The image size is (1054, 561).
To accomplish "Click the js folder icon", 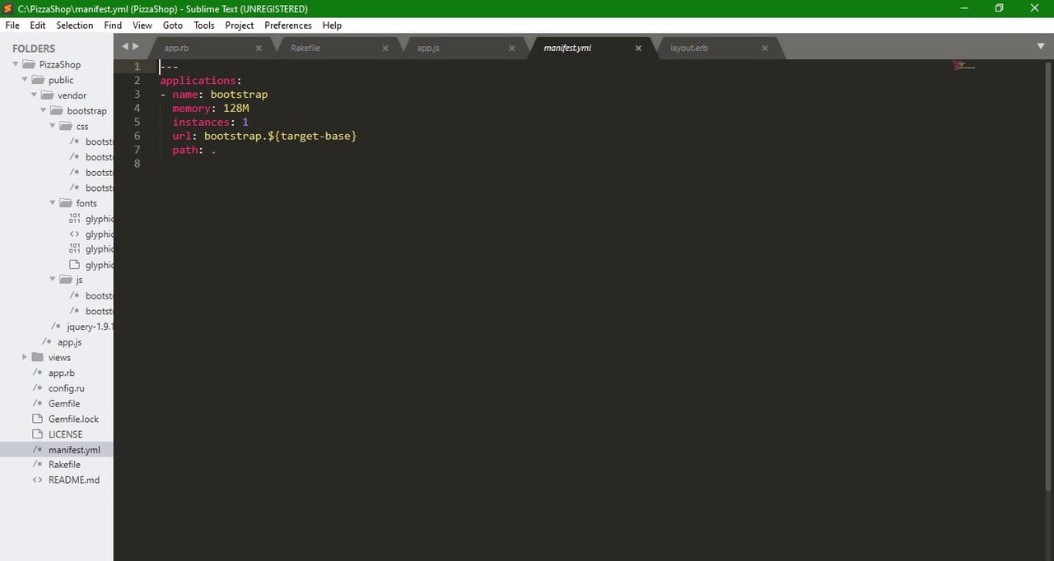I will (x=66, y=280).
